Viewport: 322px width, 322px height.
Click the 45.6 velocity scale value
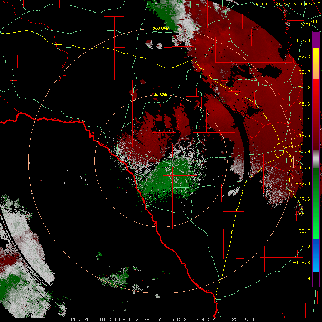click(x=304, y=104)
